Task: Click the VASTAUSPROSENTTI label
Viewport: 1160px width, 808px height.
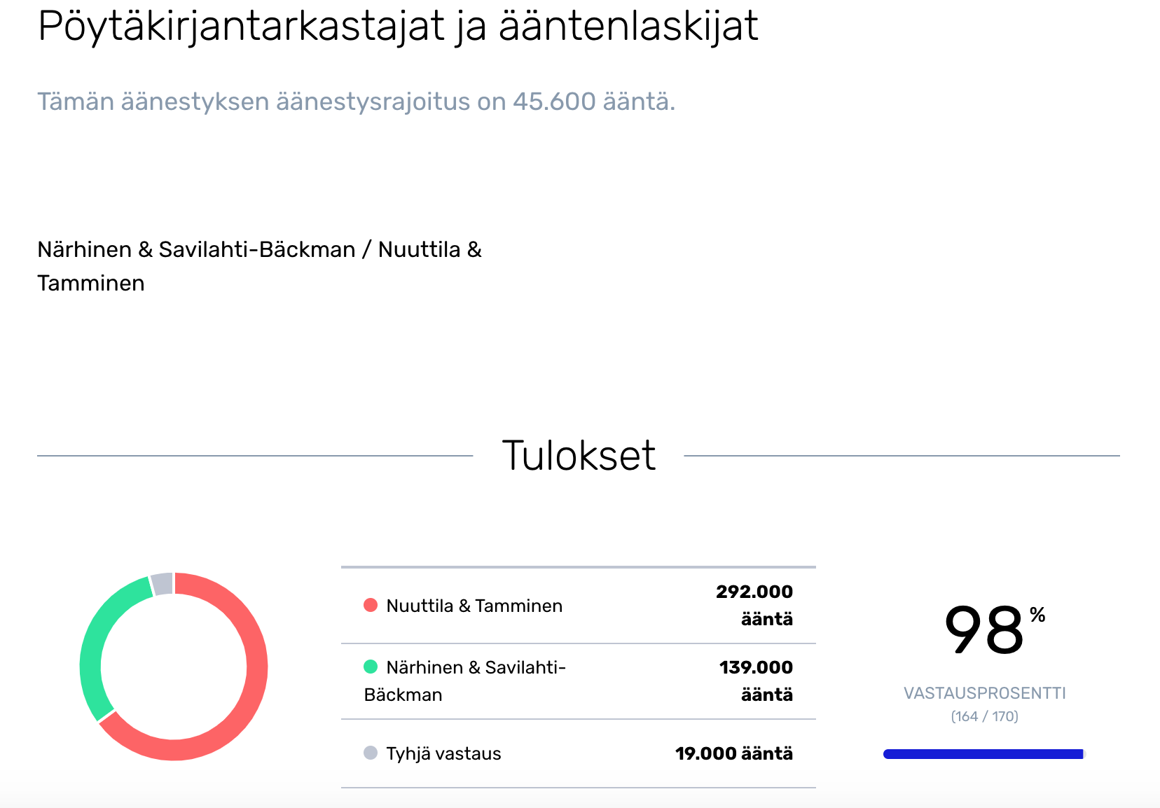Action: pos(984,693)
